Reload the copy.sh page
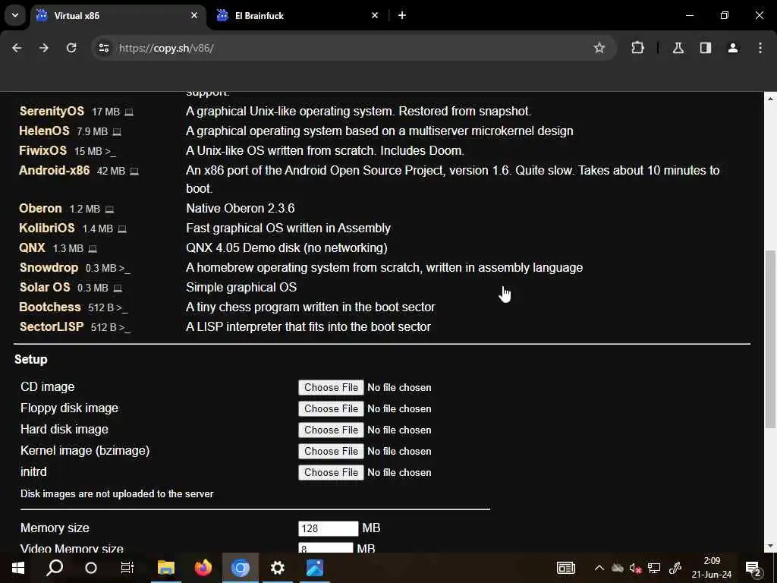777x583 pixels. 71,48
